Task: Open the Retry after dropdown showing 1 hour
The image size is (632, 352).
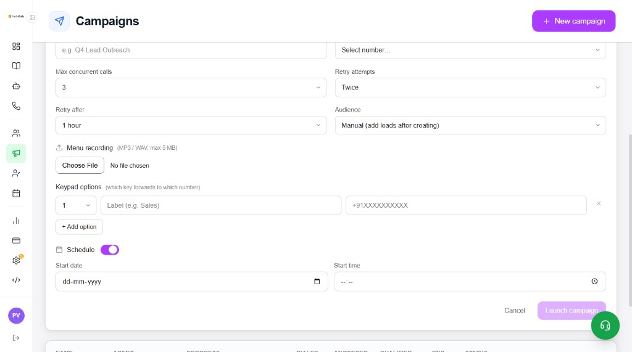Action: pyautogui.click(x=191, y=125)
